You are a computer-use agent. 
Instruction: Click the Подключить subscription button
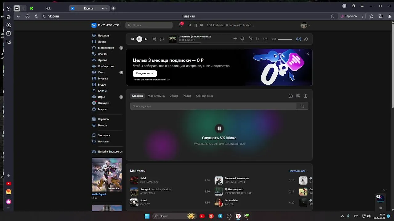click(x=145, y=73)
